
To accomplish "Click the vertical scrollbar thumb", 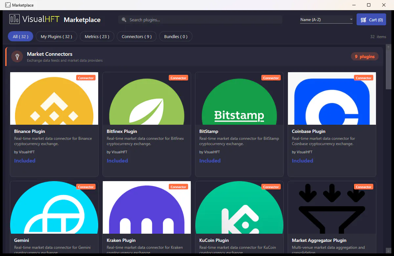I will click(388, 69).
